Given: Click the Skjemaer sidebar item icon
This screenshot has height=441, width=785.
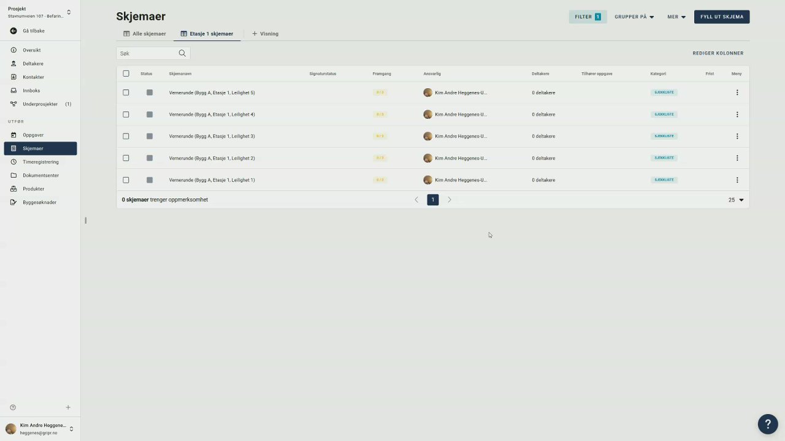Looking at the screenshot, I should (13, 148).
